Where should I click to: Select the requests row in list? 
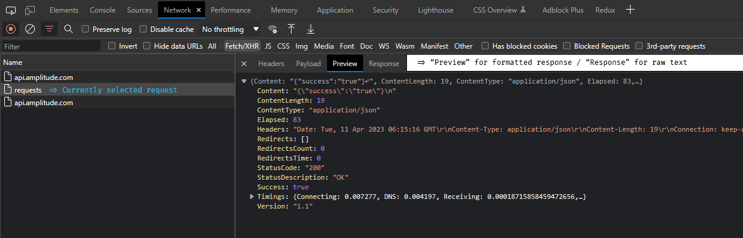(117, 90)
